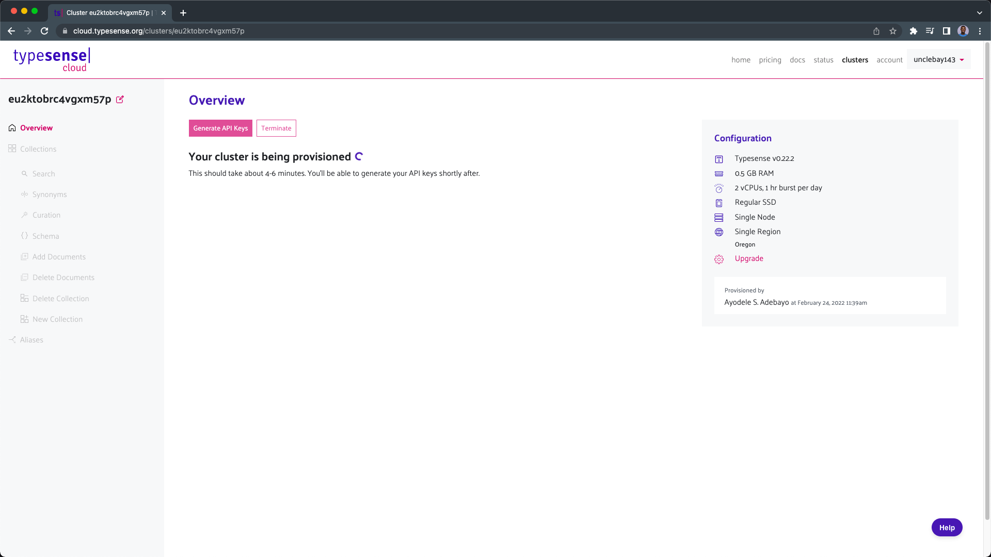Click the Ayodele S. Adebayo name
Image resolution: width=991 pixels, height=557 pixels.
(x=756, y=302)
